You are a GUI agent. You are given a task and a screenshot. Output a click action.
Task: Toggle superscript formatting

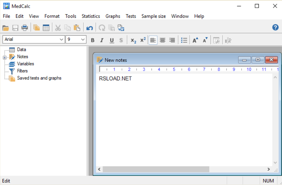click(143, 40)
